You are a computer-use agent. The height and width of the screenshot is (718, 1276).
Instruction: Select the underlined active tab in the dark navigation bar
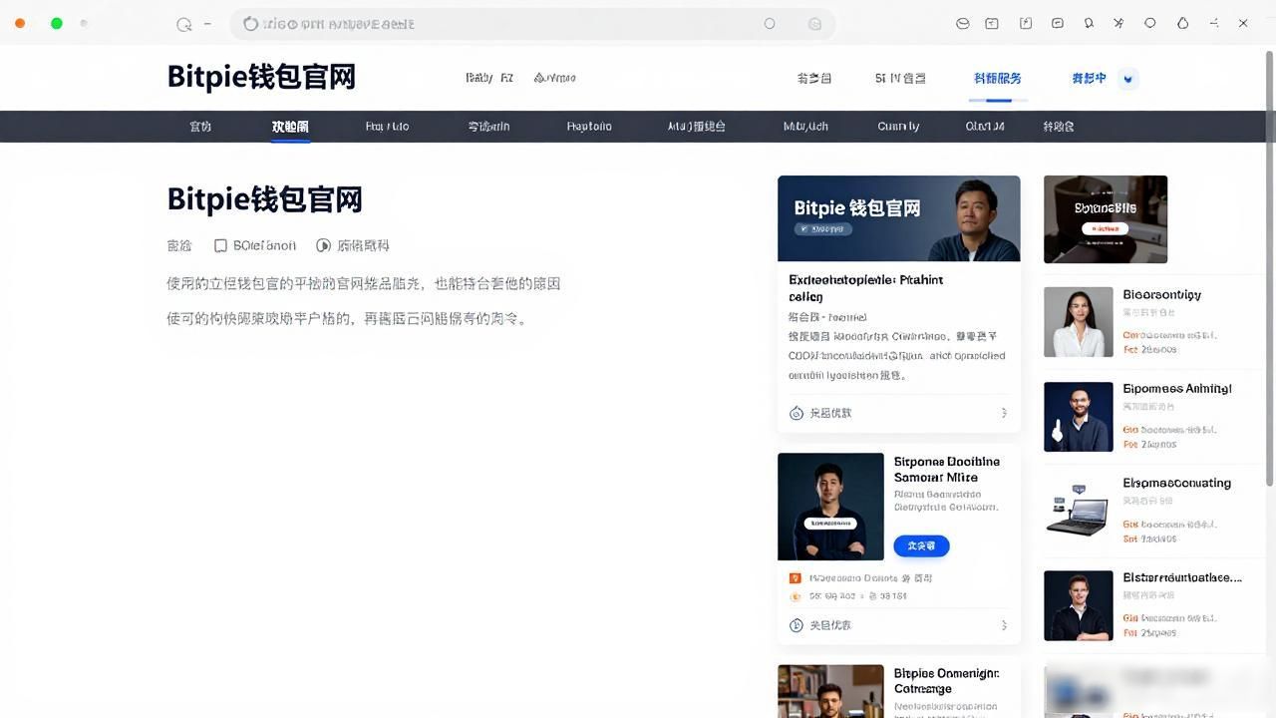(x=290, y=127)
